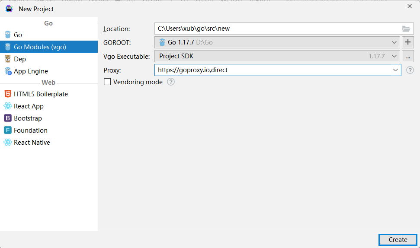The width and height of the screenshot is (420, 248).
Task: Click the ellipsis button beside Vgo Executable
Action: click(408, 56)
